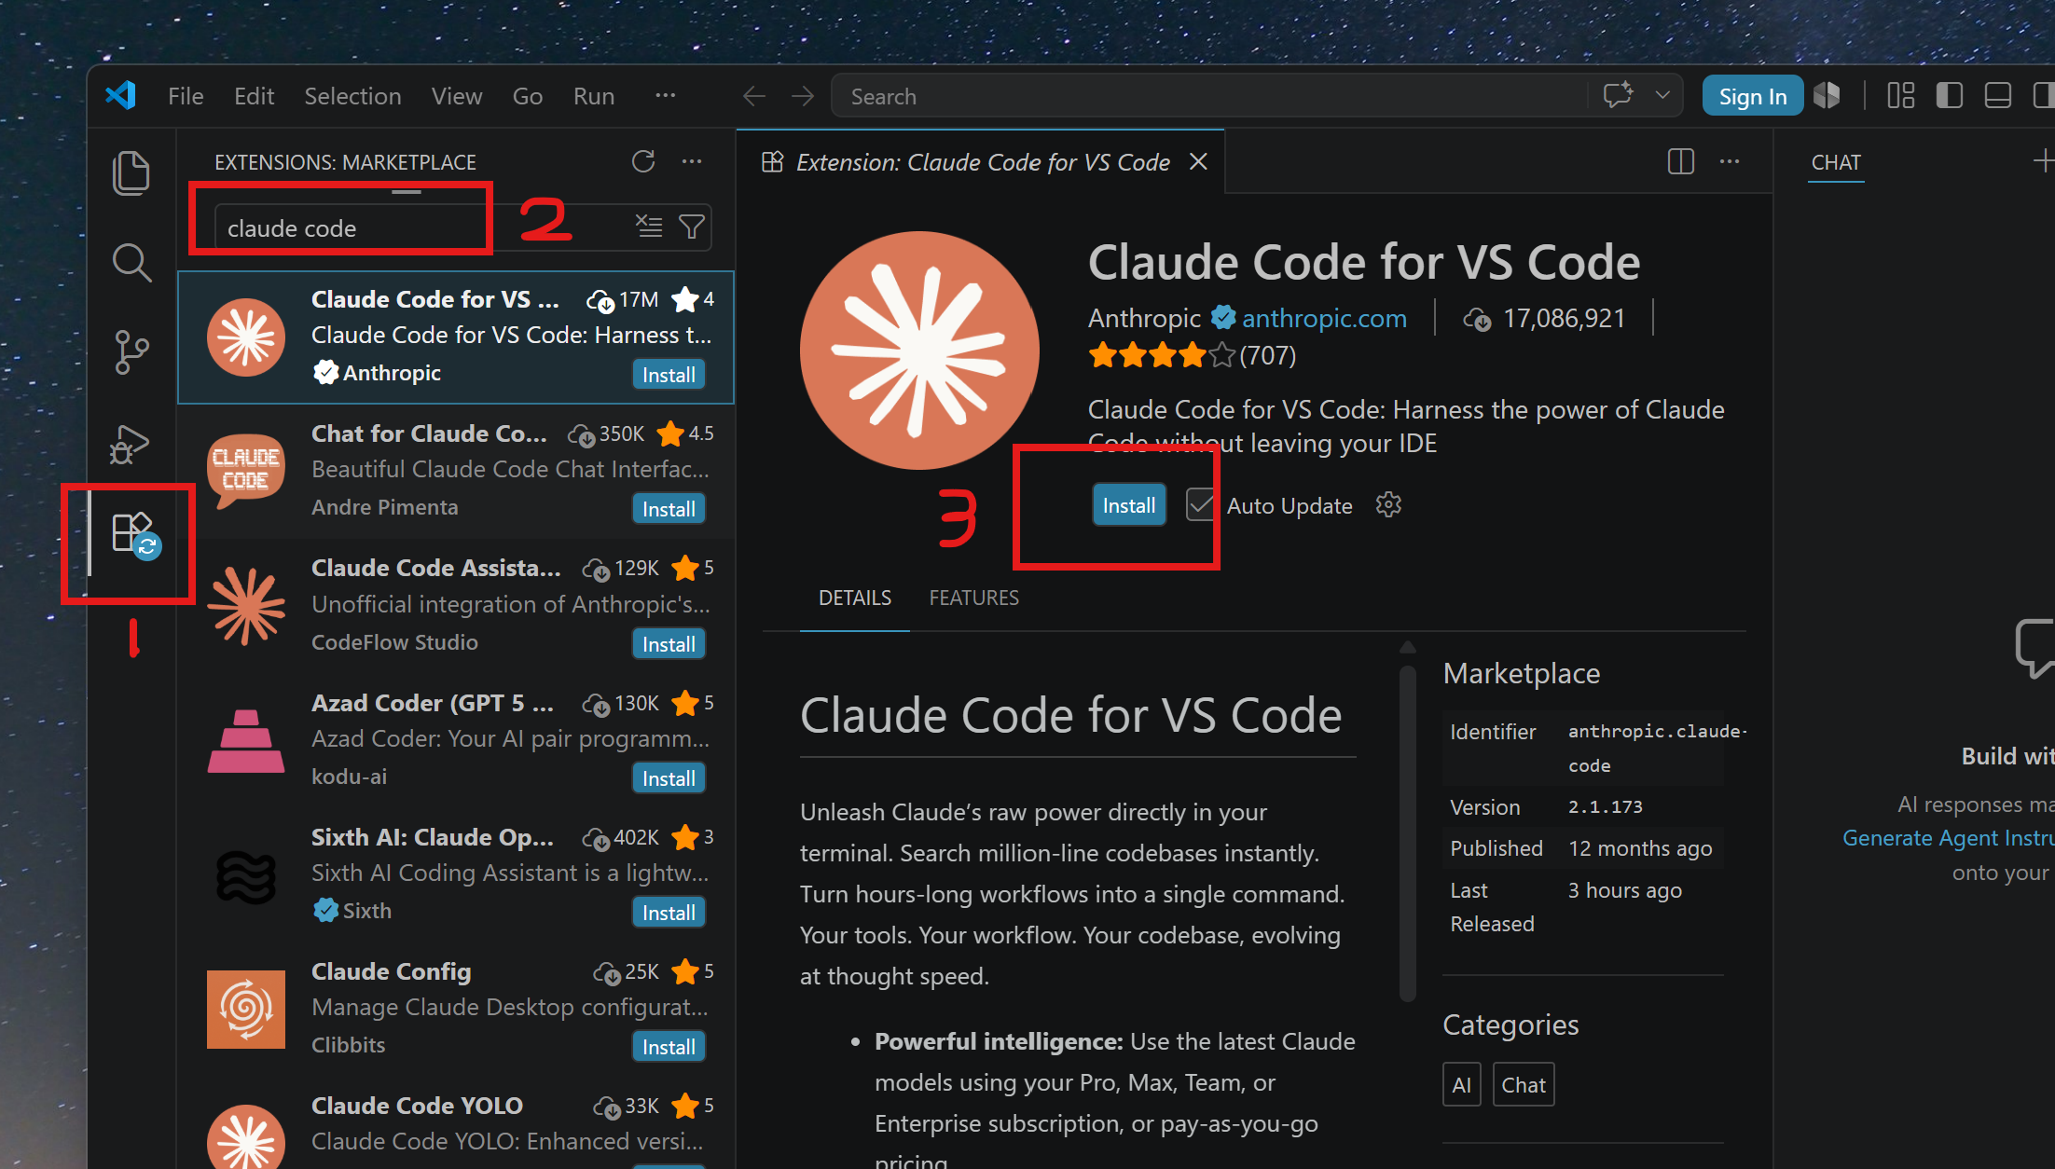Open the Explorer view in activity bar
Screen dimensions: 2055x1169
click(131, 173)
